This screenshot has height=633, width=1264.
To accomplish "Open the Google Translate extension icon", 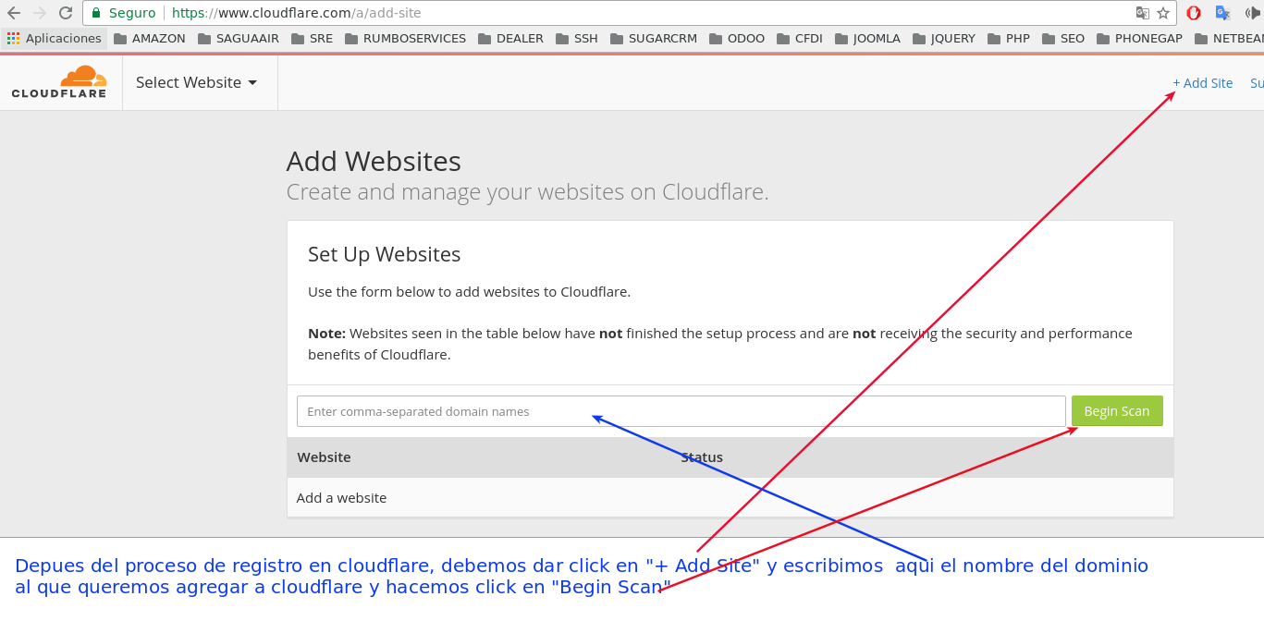I will click(1222, 13).
